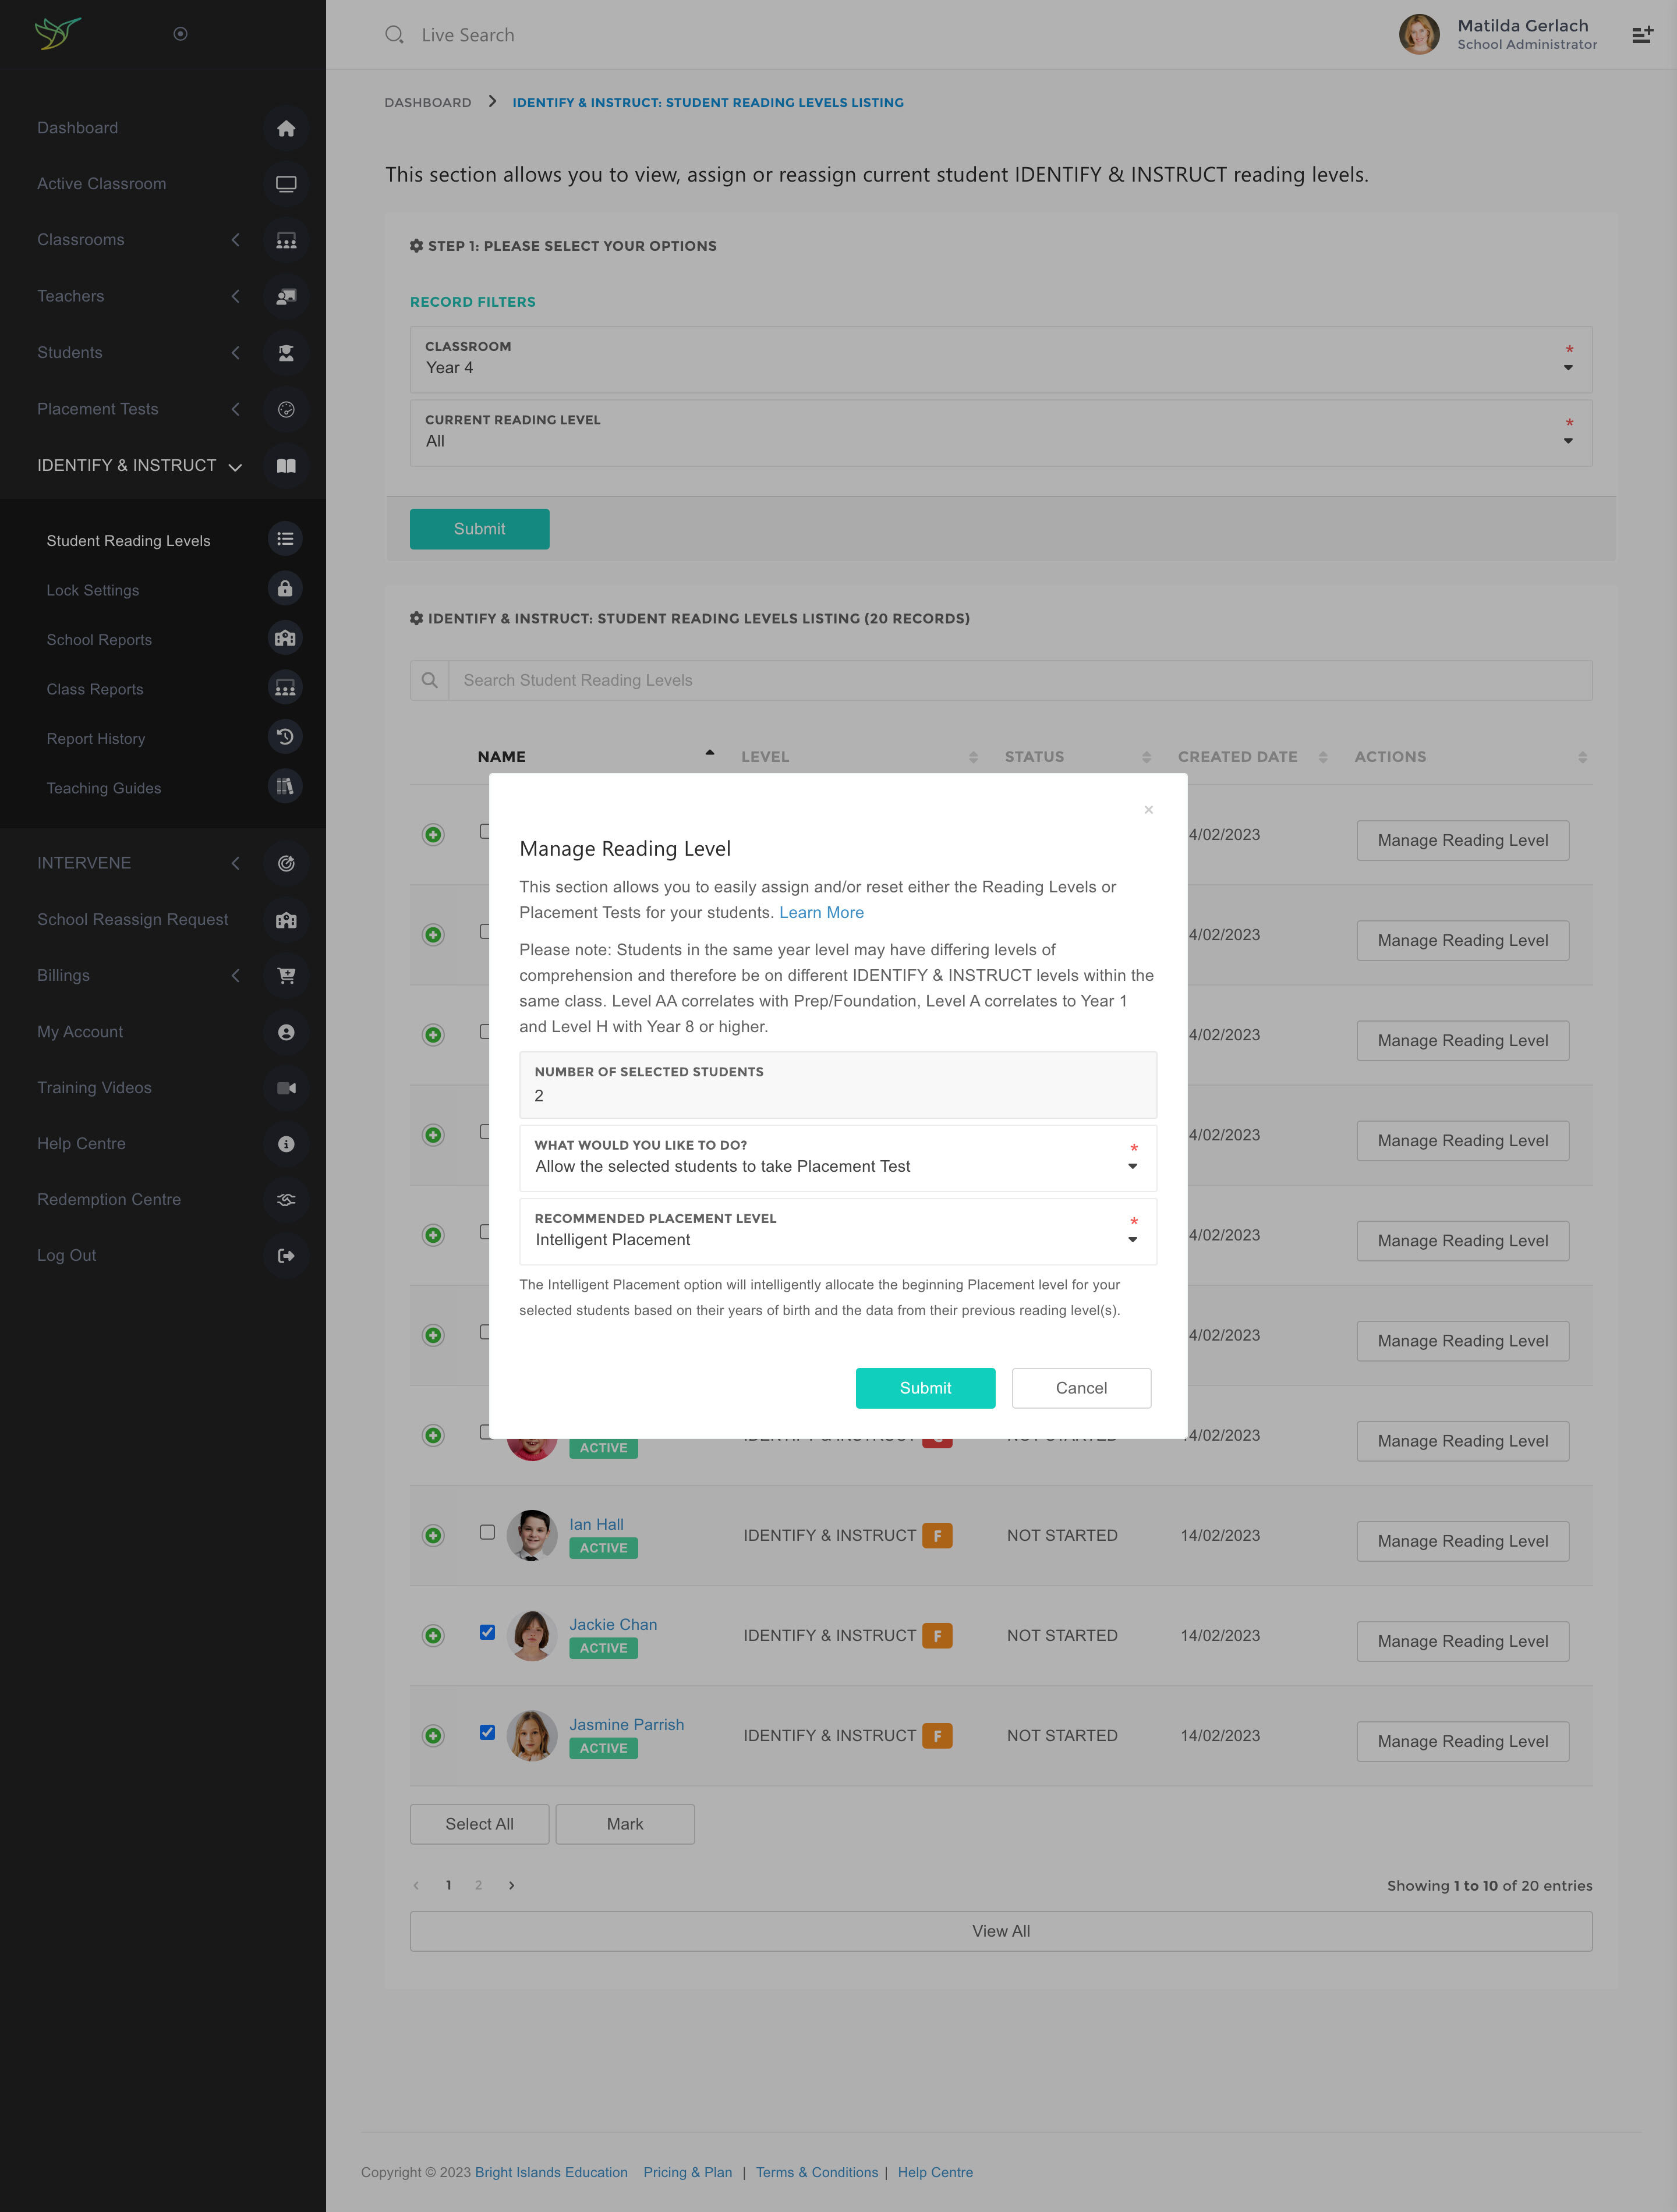The width and height of the screenshot is (1677, 2212).
Task: Click the Dashboard home icon
Action: pos(286,128)
